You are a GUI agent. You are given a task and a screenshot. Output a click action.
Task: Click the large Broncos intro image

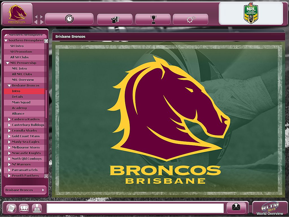pyautogui.click(x=168, y=120)
